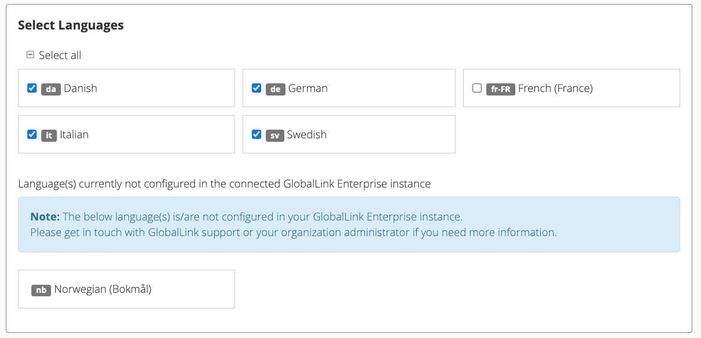The height and width of the screenshot is (338, 701).
Task: Uncheck the German language checkbox
Action: (256, 88)
